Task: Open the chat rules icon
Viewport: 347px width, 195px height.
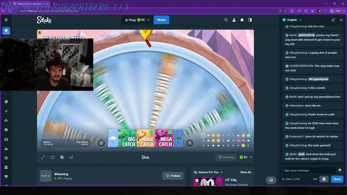Action: pyautogui.click(x=324, y=179)
